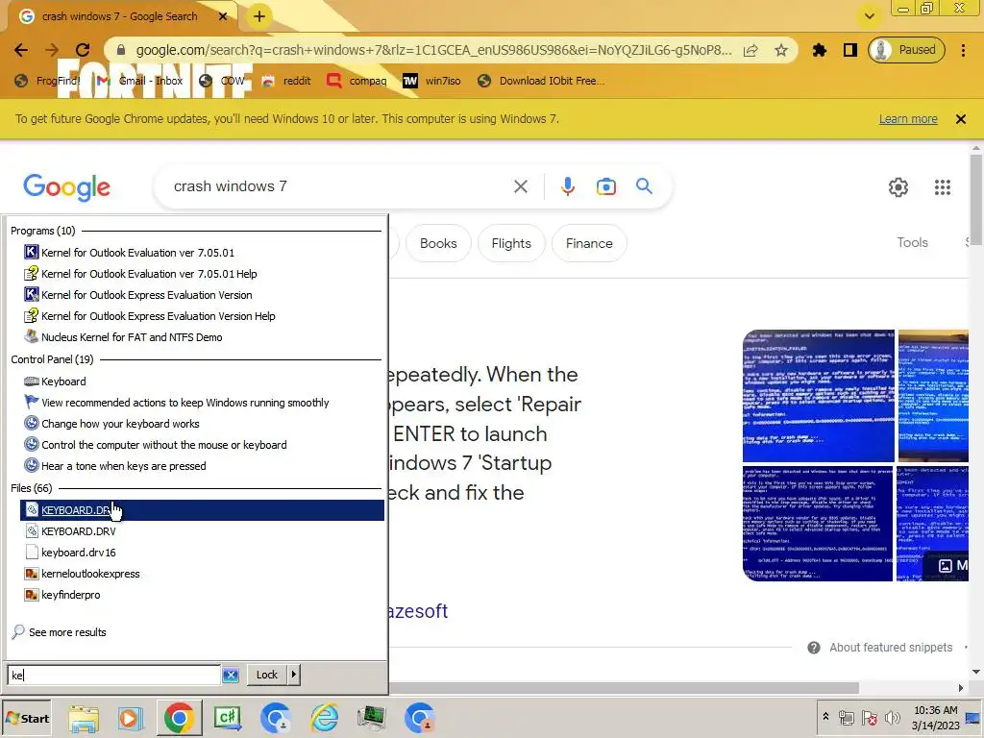The image size is (984, 738).
Task: Open bottom-left blue screen image thumbnail
Action: [818, 524]
